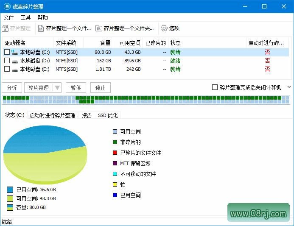The height and width of the screenshot is (226, 294).
Task: Sort by the 已碎片的 column header
Action: coord(155,43)
